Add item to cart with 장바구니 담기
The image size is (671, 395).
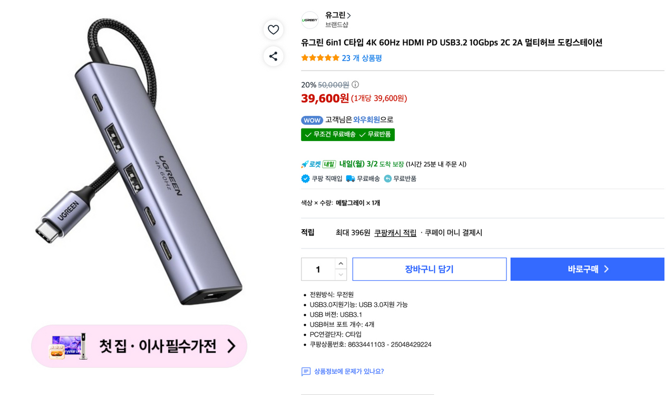429,269
